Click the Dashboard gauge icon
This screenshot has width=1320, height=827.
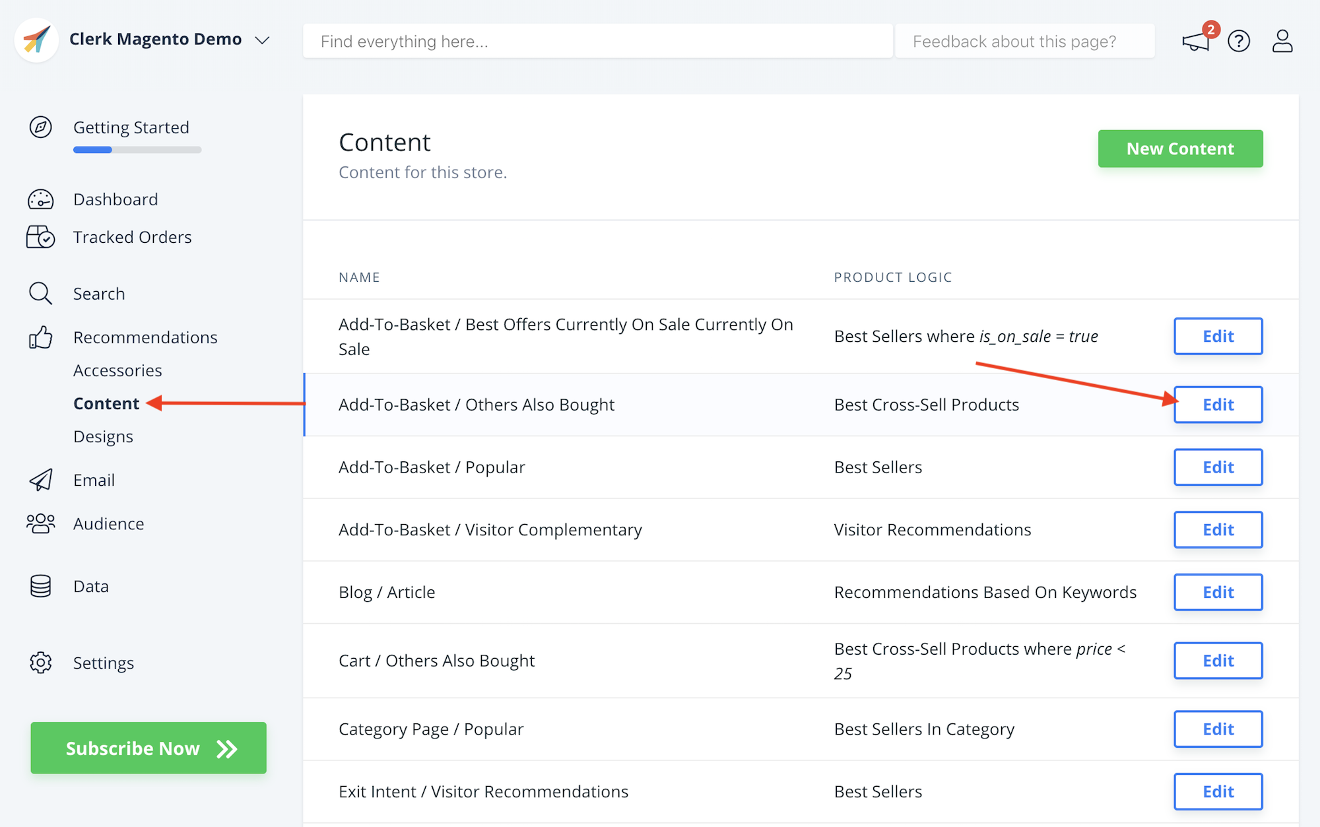coord(40,199)
